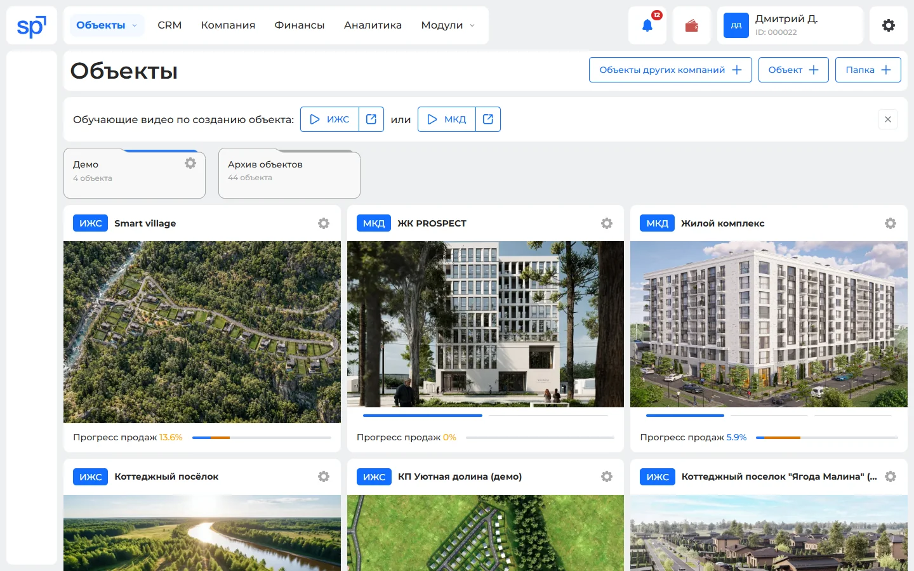914x571 pixels.
Task: Open ЖК PROSPECT card settings gear
Action: coord(607,223)
